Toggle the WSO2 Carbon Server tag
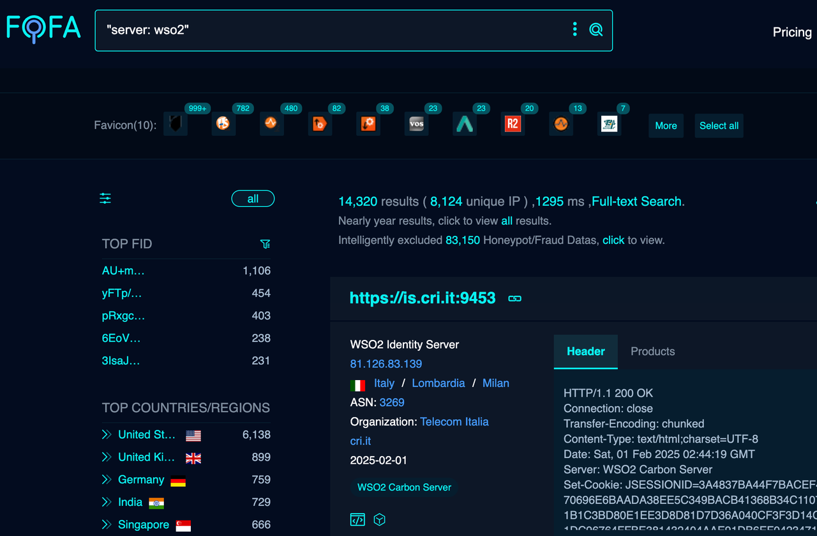 tap(404, 487)
